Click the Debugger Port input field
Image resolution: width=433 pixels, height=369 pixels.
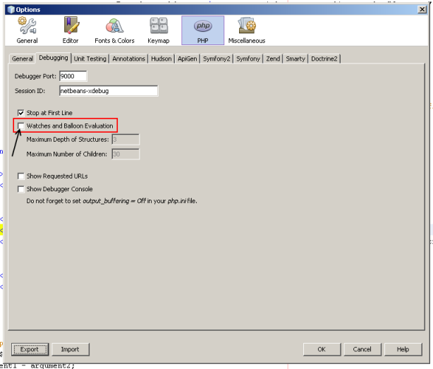[73, 76]
